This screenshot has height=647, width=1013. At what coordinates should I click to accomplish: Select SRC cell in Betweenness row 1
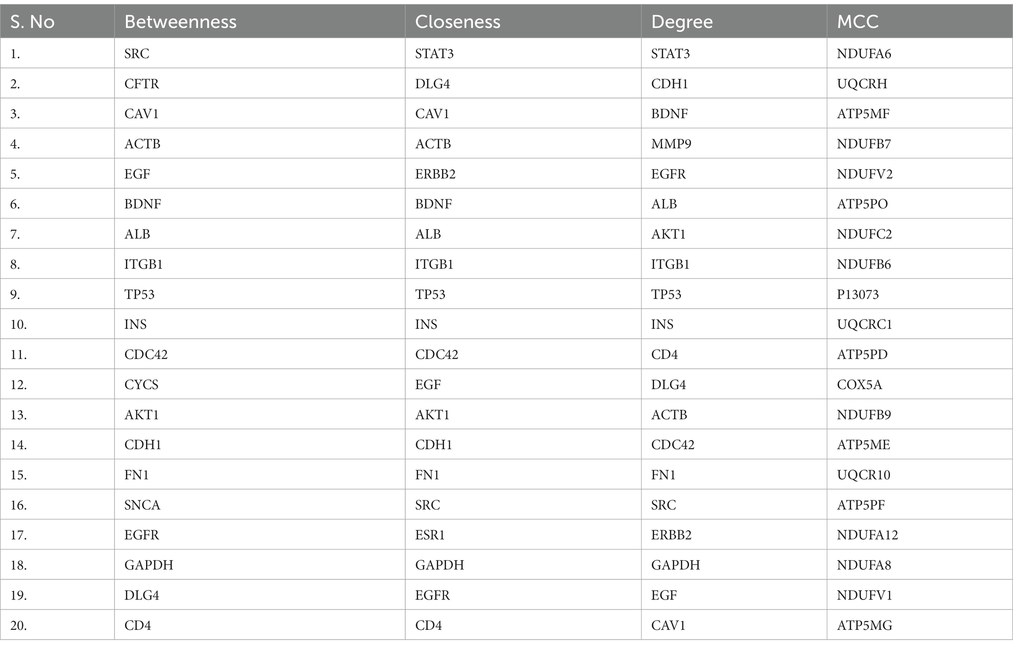coord(260,53)
